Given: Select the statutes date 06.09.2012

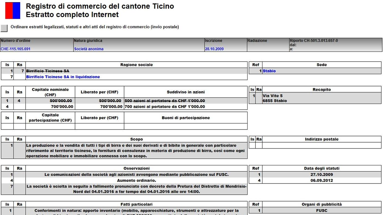Looking at the screenshot, I should coord(322,180).
